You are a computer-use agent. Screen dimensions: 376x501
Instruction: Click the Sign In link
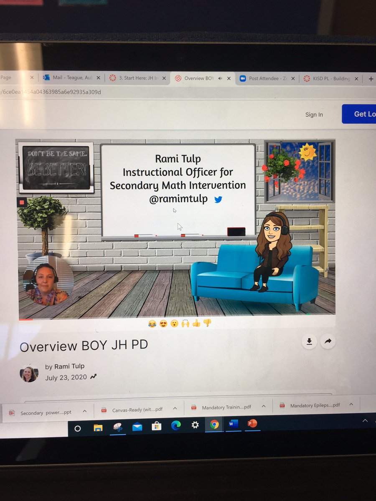[314, 114]
